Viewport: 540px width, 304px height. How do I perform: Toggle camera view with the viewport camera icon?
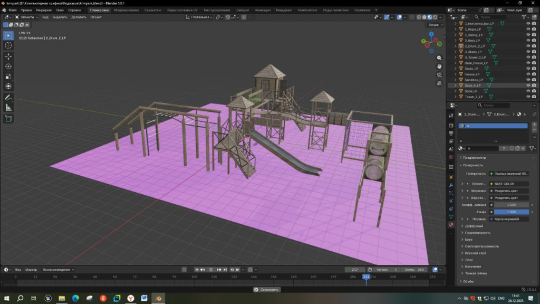coord(440,75)
